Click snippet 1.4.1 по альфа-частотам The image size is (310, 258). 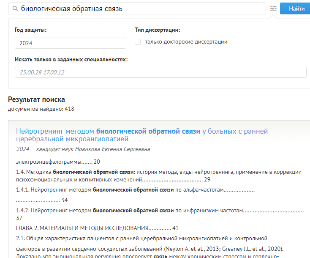point(136,195)
